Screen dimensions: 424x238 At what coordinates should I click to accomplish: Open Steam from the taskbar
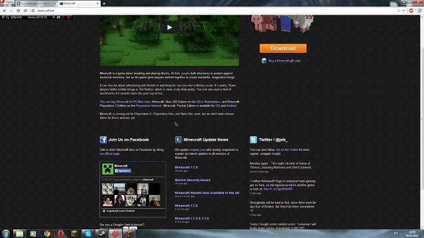(x=101, y=233)
